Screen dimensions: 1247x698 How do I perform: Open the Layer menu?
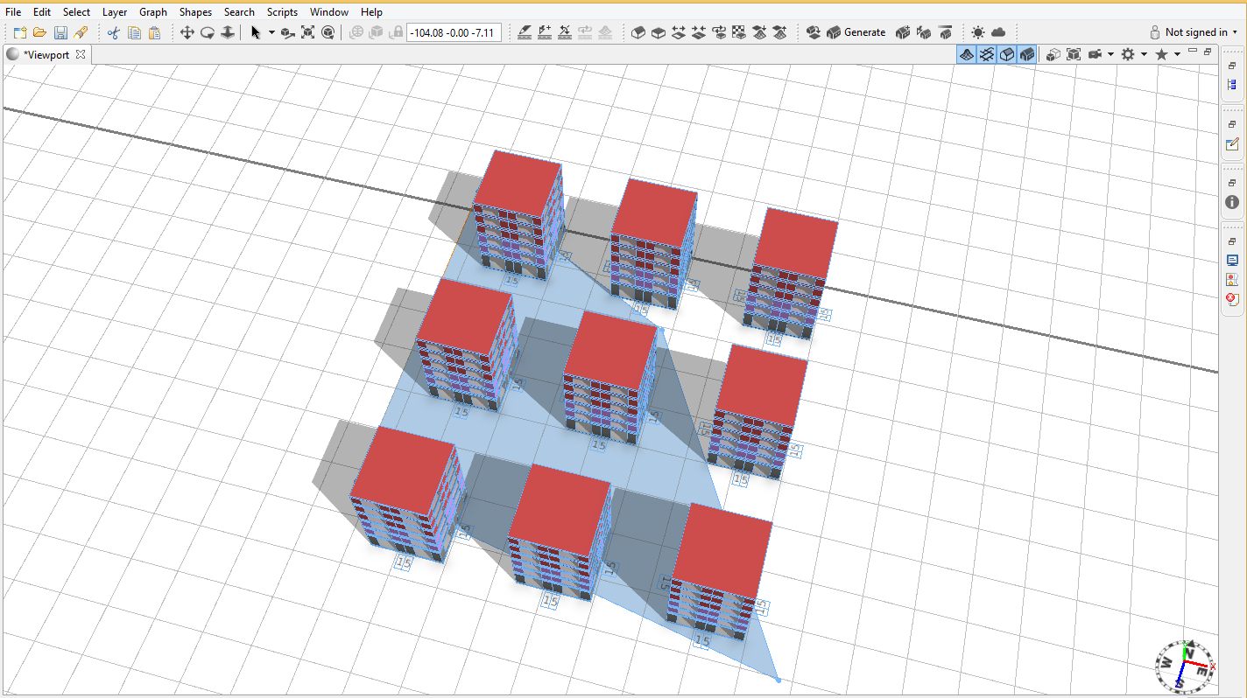tap(115, 12)
